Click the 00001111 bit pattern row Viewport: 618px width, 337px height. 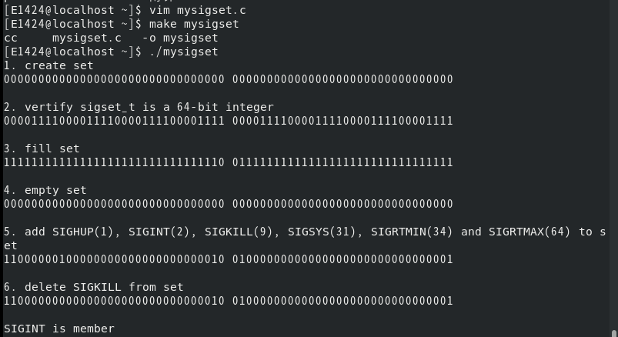(228, 121)
